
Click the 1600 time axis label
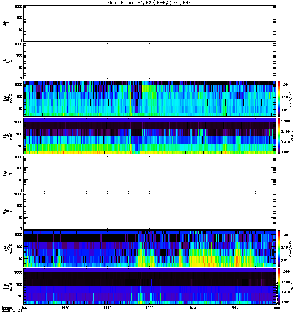[x=276, y=307]
